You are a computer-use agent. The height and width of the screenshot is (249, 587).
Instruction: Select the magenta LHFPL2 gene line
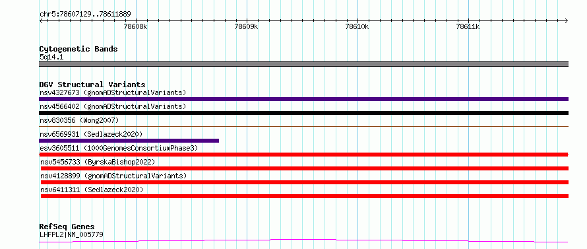click(x=303, y=240)
